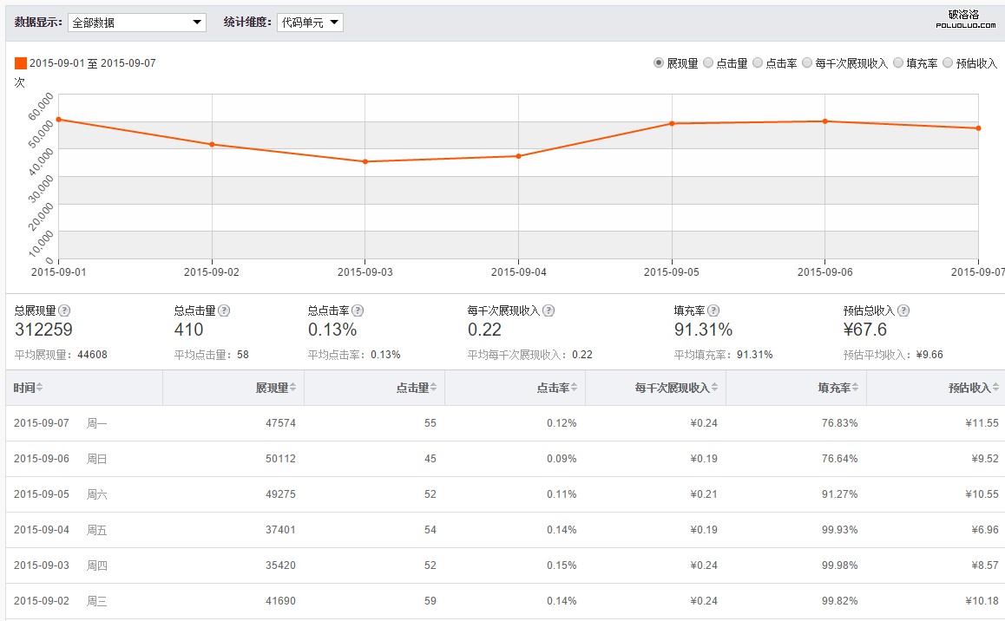Sort table by 展现量 column arrows
This screenshot has height=621, width=1005.
(x=292, y=389)
